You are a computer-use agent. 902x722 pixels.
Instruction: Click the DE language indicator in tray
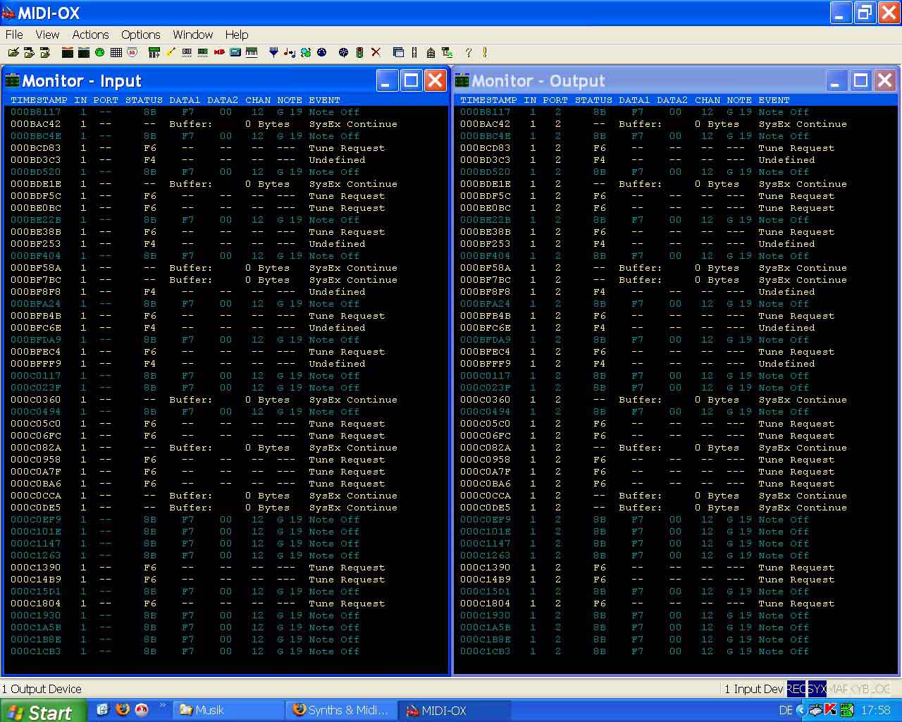pos(786,711)
